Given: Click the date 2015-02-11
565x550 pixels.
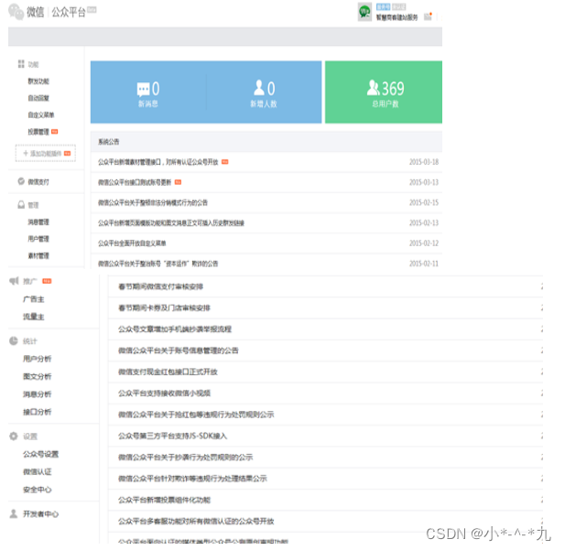Looking at the screenshot, I should [424, 264].
